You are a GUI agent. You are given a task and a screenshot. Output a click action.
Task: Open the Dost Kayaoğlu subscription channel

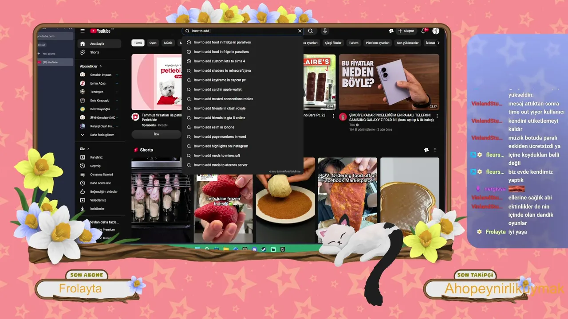(x=99, y=109)
